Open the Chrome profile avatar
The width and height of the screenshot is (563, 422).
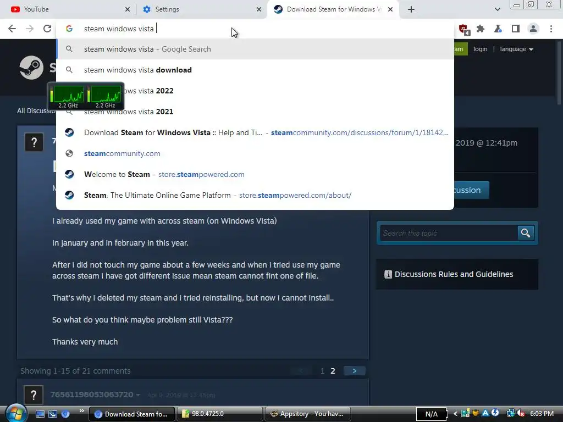(x=533, y=29)
